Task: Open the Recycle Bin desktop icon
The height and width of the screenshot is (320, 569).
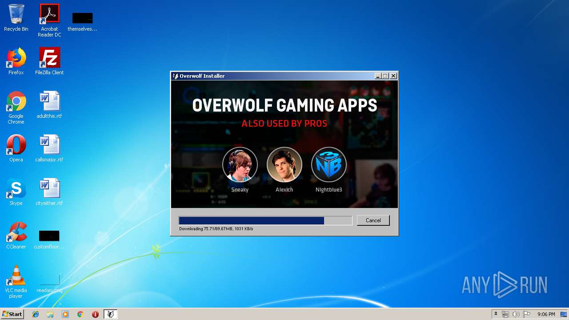Action: [x=16, y=18]
